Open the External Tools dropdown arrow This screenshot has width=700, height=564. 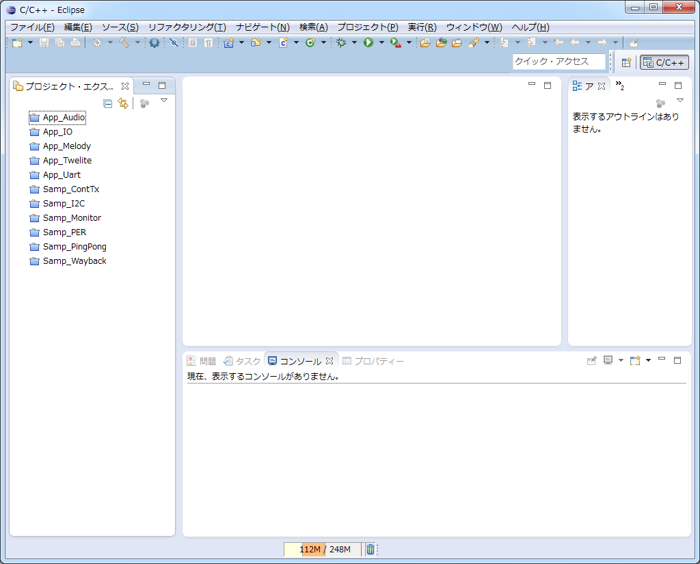[409, 43]
